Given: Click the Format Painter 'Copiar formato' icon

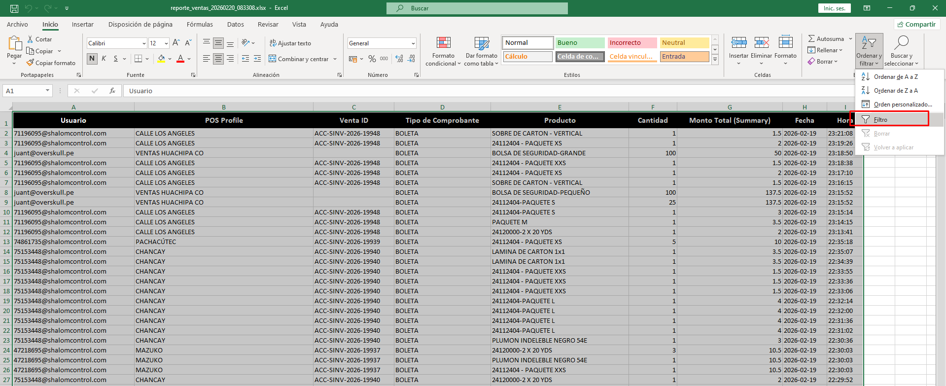Looking at the screenshot, I should 30,63.
